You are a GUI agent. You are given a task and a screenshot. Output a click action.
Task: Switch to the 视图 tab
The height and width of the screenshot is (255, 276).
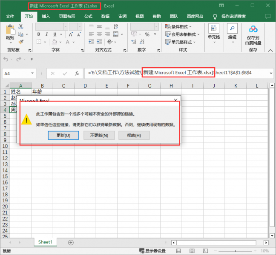point(140,17)
